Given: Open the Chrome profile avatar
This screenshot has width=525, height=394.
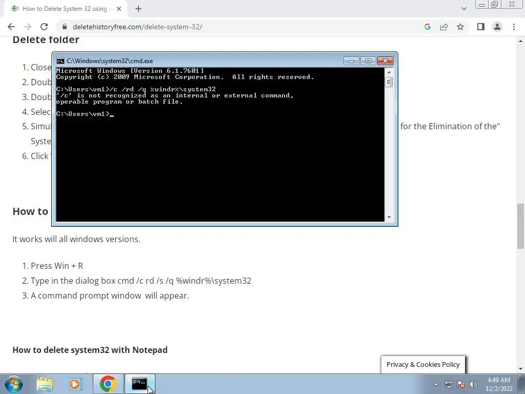Looking at the screenshot, I should click(x=497, y=27).
